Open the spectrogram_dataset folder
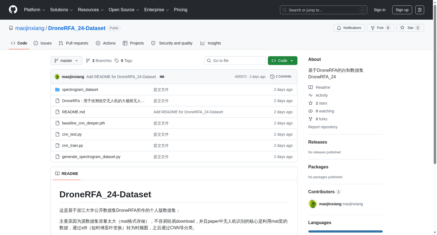The image size is (437, 235). [x=80, y=90]
